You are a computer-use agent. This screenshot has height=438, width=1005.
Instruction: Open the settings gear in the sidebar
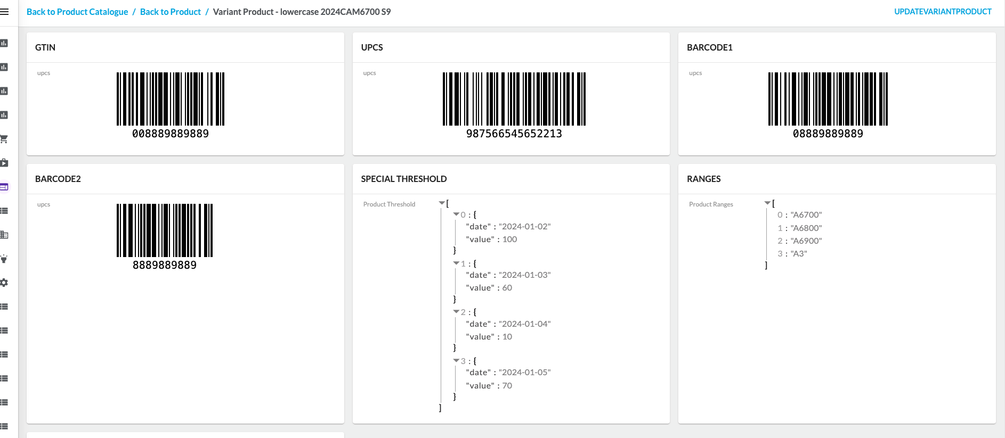[x=4, y=283]
